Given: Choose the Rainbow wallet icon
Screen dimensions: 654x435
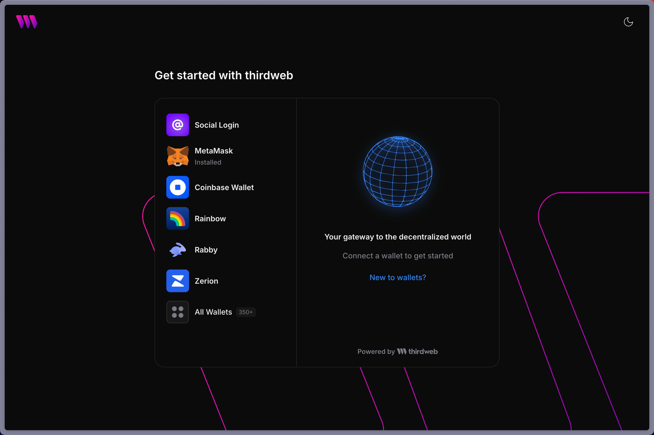Looking at the screenshot, I should (177, 218).
